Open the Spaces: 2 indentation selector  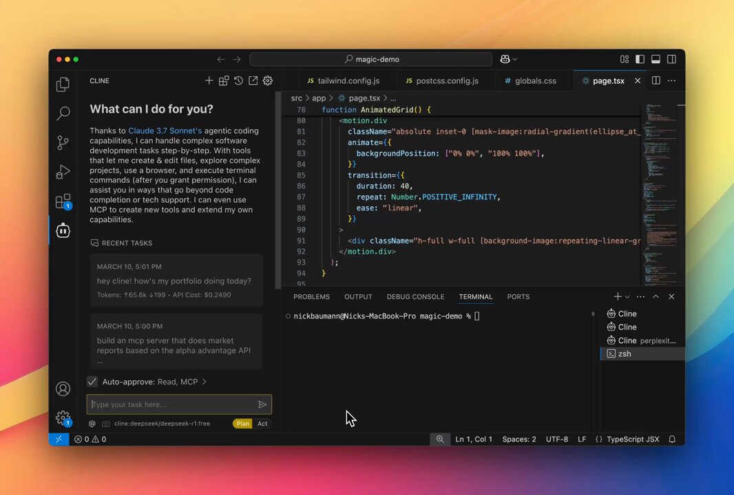point(519,439)
